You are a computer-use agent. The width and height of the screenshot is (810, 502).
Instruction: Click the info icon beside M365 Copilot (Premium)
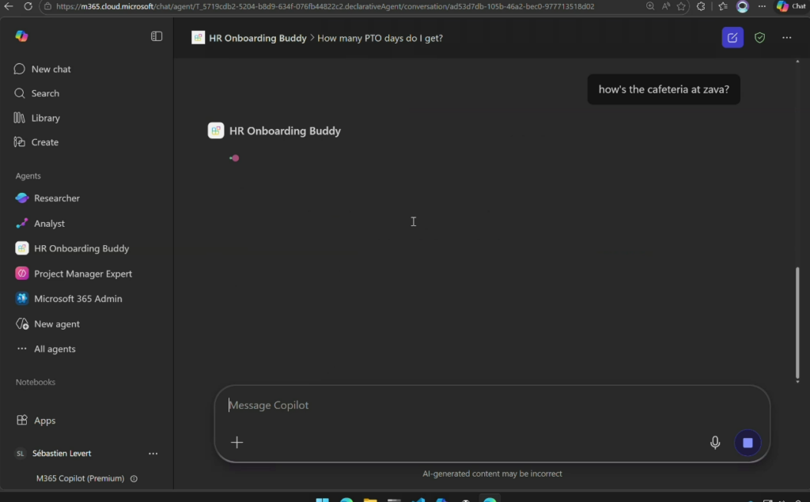point(134,479)
